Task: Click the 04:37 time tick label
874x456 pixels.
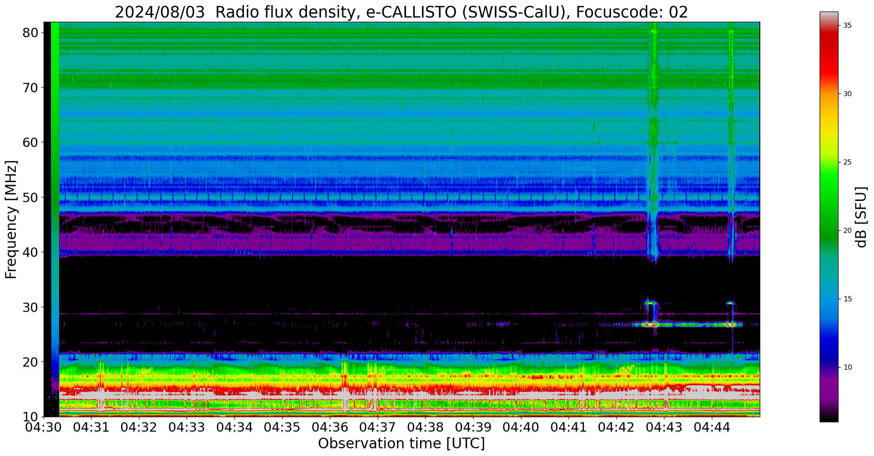Action: [x=378, y=427]
